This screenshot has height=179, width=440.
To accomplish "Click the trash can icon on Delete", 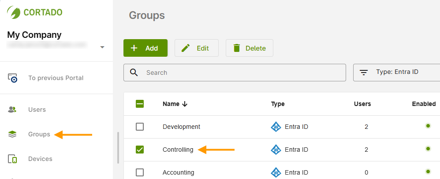I will 237,48.
